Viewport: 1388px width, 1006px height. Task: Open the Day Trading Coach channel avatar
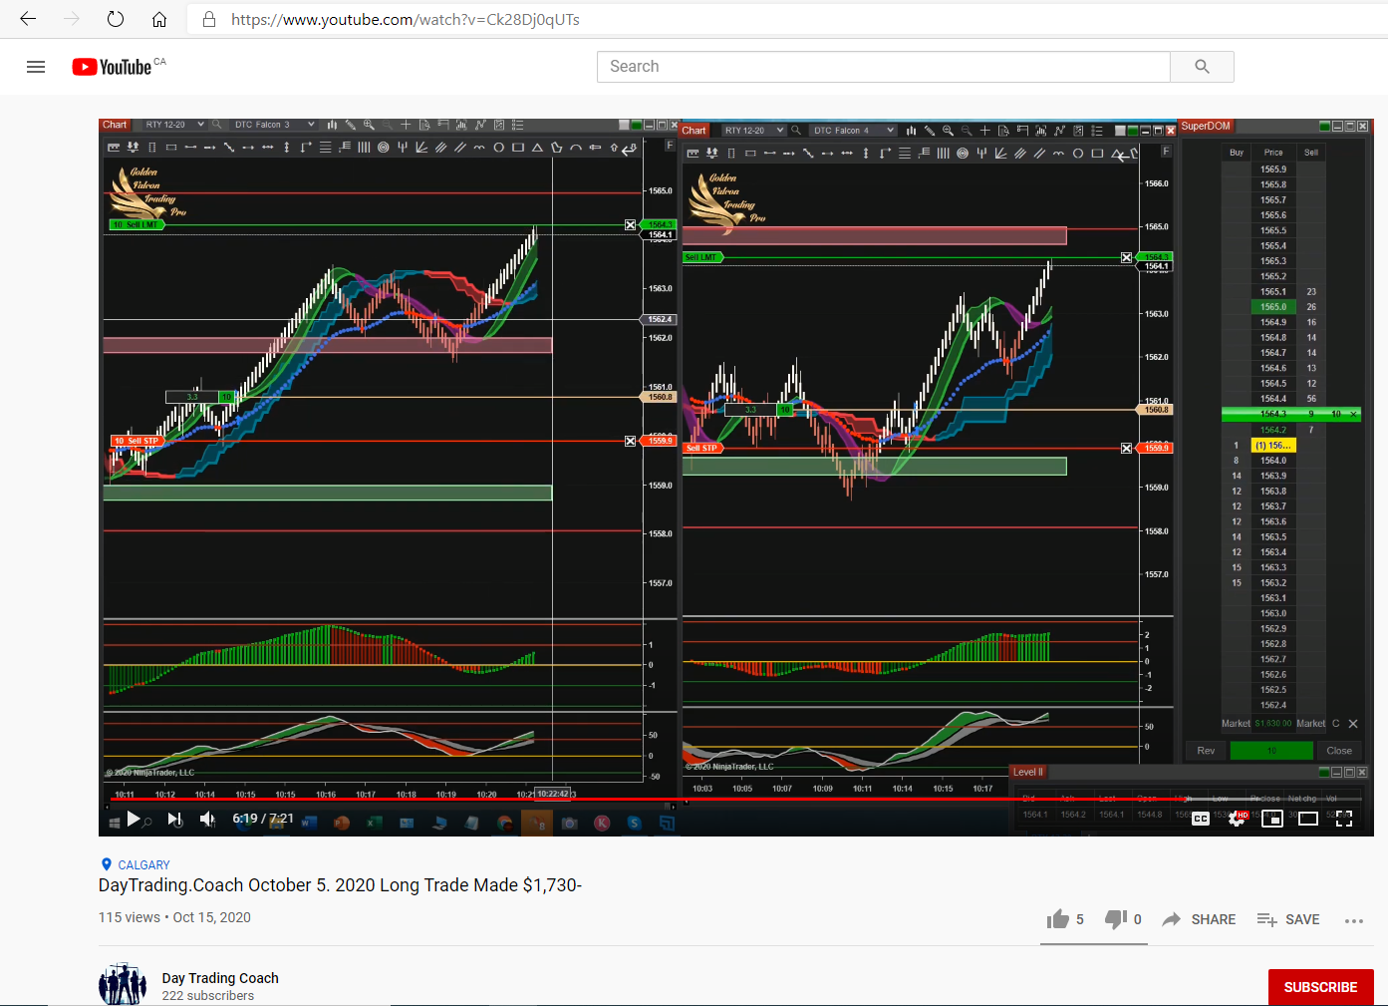(123, 985)
